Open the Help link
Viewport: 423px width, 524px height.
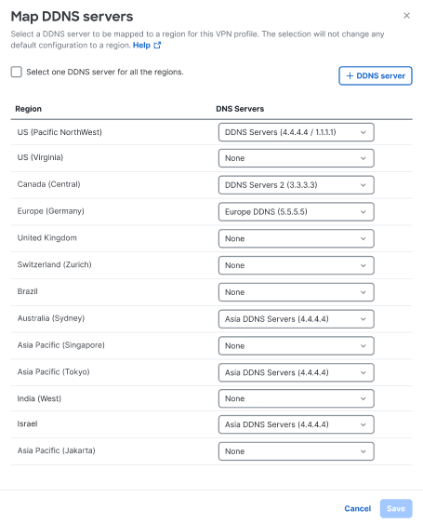[141, 45]
